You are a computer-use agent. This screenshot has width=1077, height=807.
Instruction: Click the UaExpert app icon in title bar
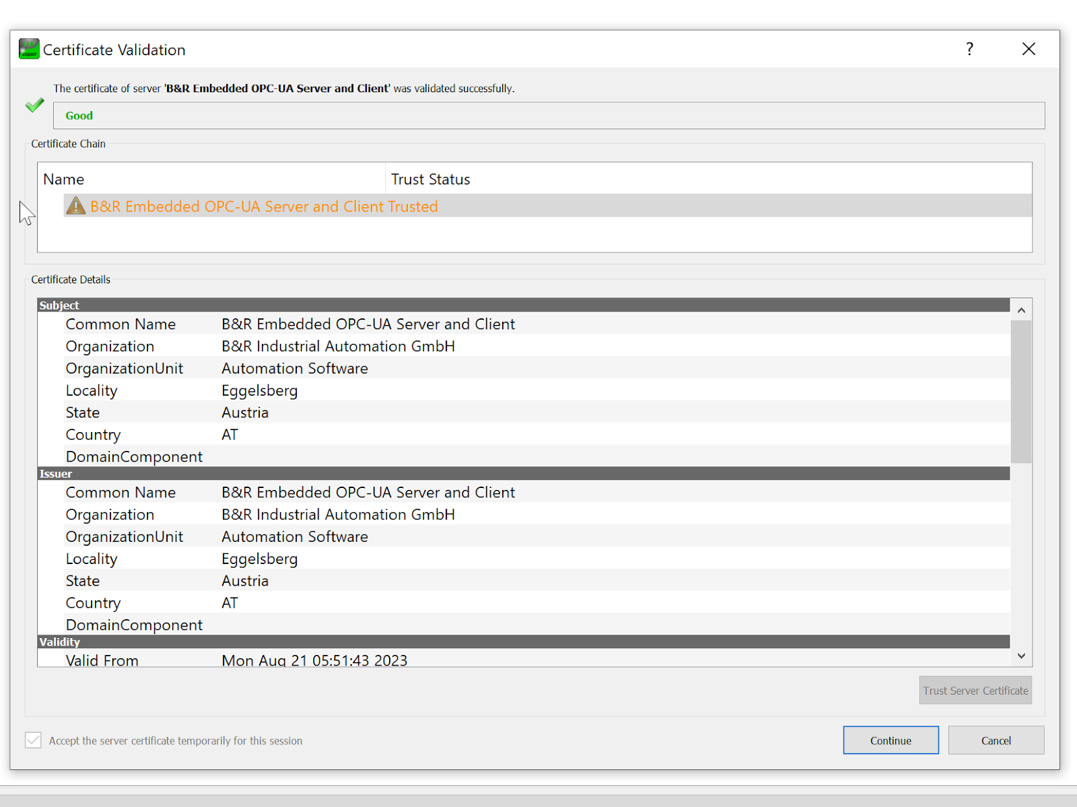coord(29,49)
